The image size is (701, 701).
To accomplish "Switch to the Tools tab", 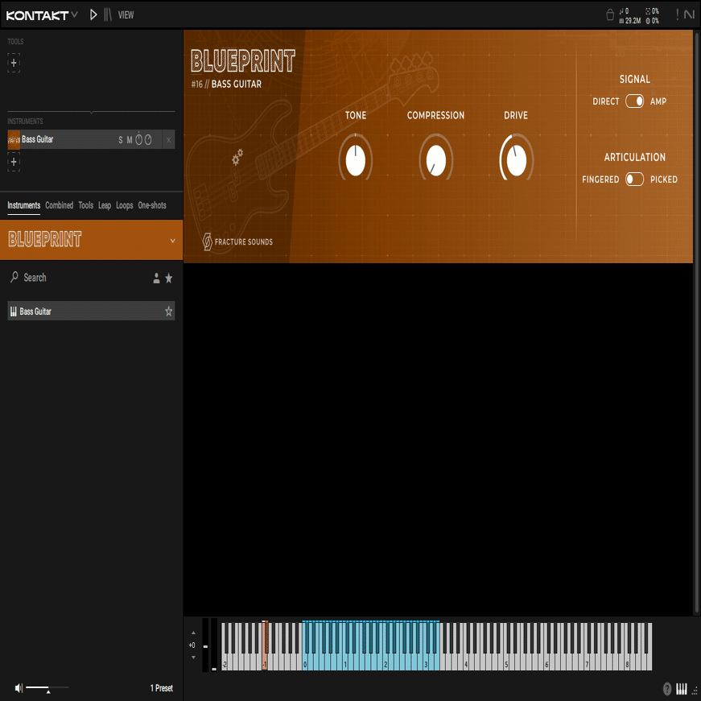I will pyautogui.click(x=86, y=205).
